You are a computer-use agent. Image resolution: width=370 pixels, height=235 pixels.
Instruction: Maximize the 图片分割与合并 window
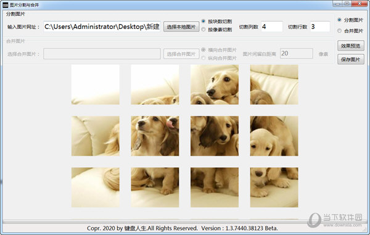coord(347,4)
